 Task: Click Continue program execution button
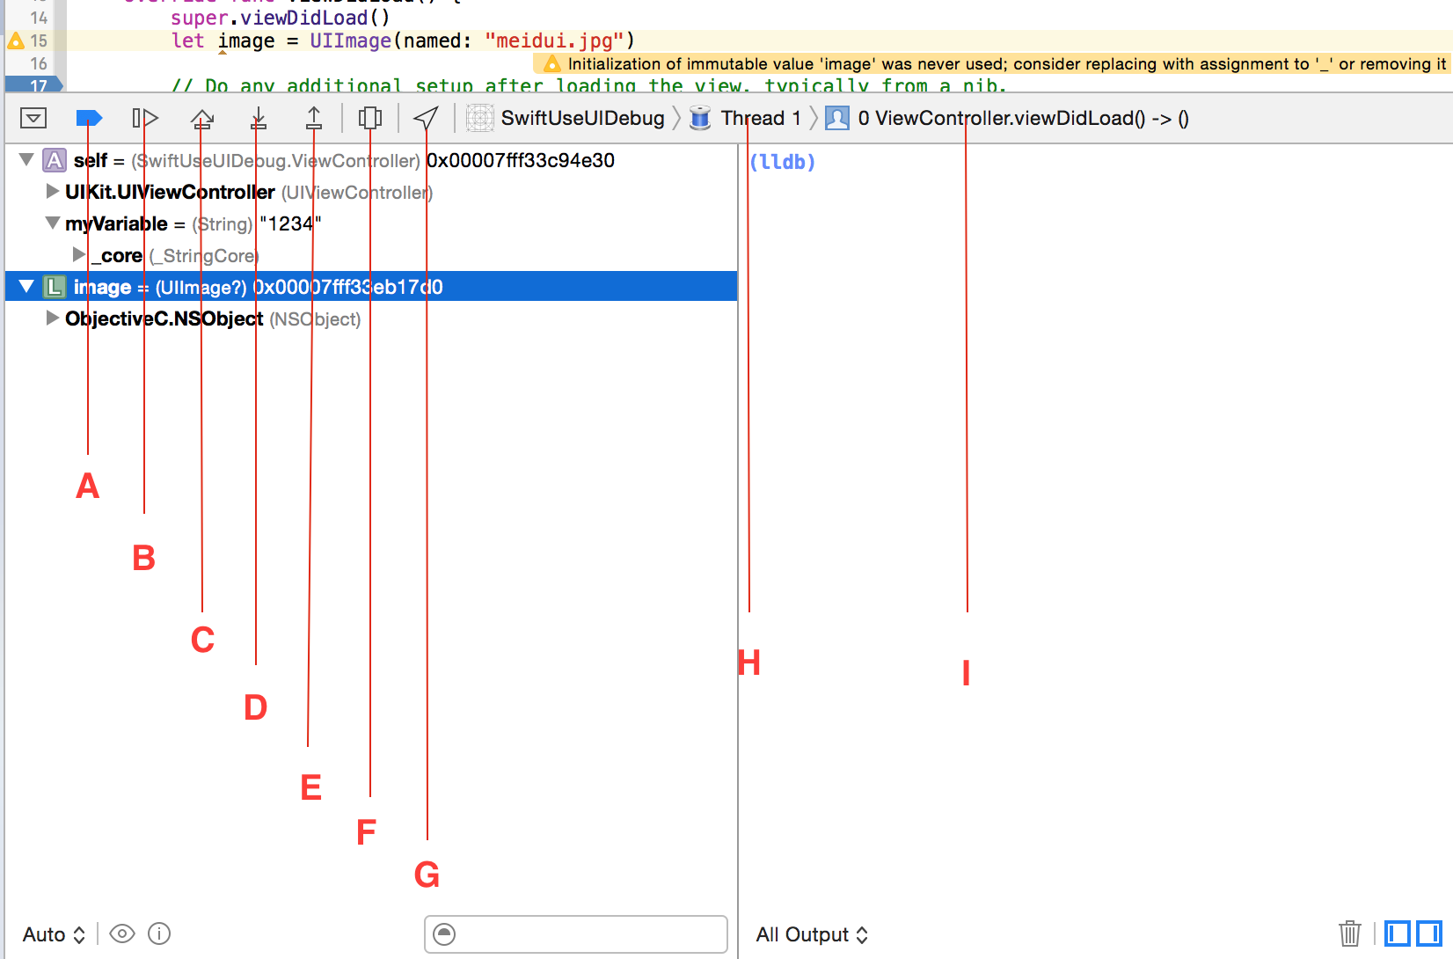tap(145, 118)
